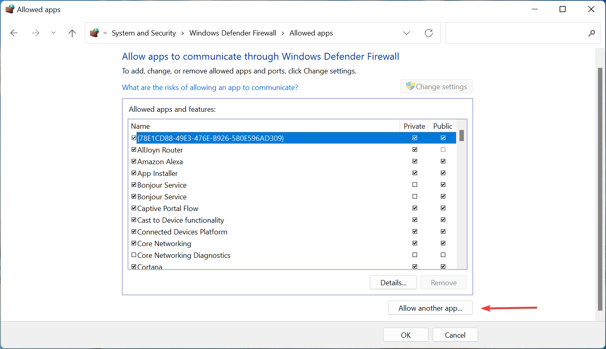
Task: Go forward with the right arrow button
Action: pos(36,33)
